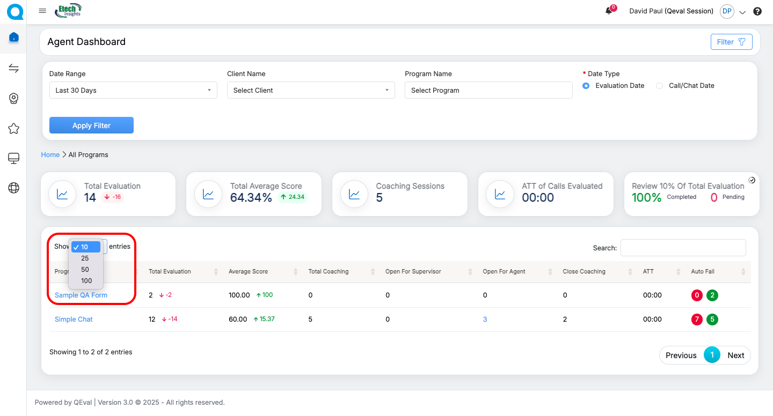Expand the user profile chevron
Viewport: 773px width, 416px height.
742,12
